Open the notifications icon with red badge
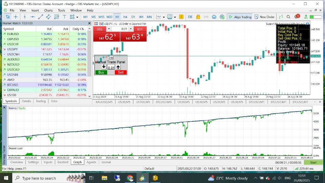The image size is (325, 183). [297, 17]
